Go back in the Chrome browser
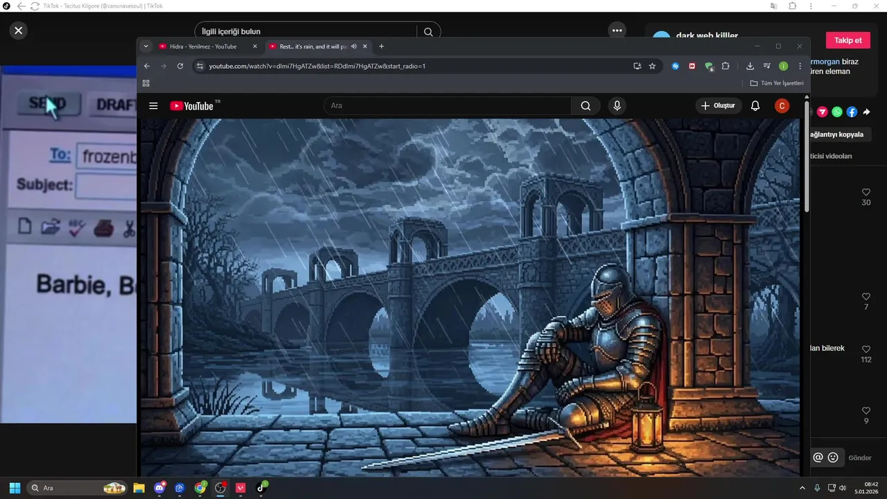Viewport: 887px width, 499px height. [x=146, y=66]
